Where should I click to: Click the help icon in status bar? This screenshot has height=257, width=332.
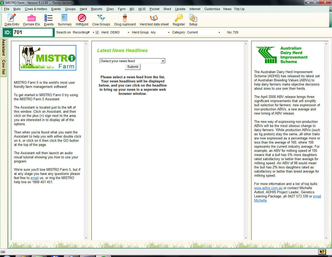pos(322,252)
